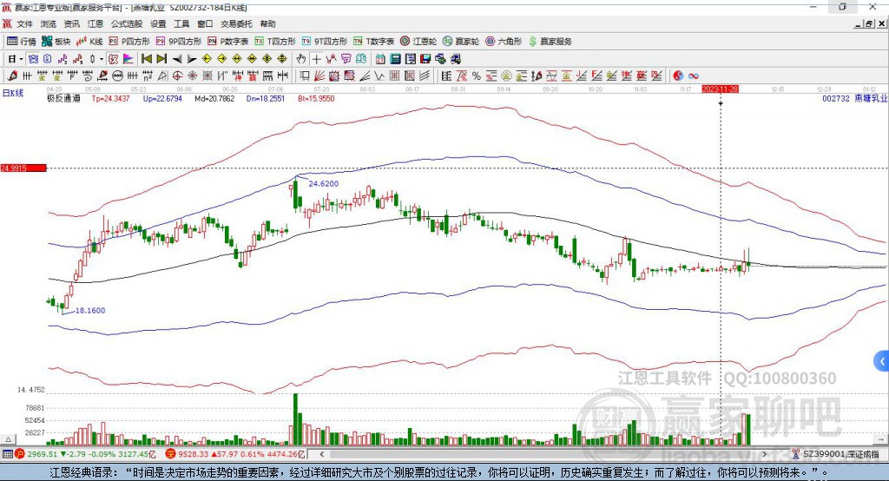
Task: Open the 9T四方形 tool
Action: [325, 42]
